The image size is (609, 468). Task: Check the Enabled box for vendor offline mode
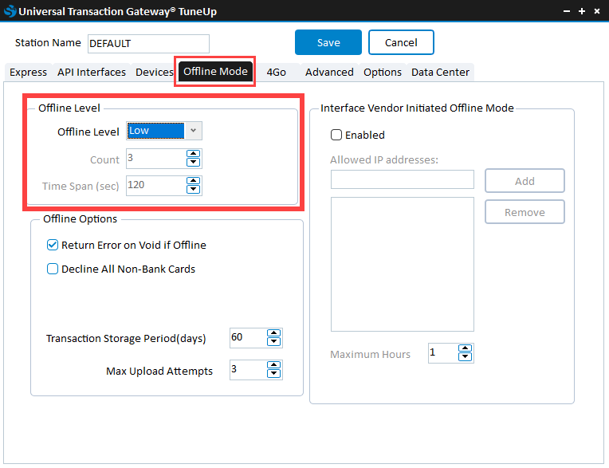pyautogui.click(x=336, y=135)
